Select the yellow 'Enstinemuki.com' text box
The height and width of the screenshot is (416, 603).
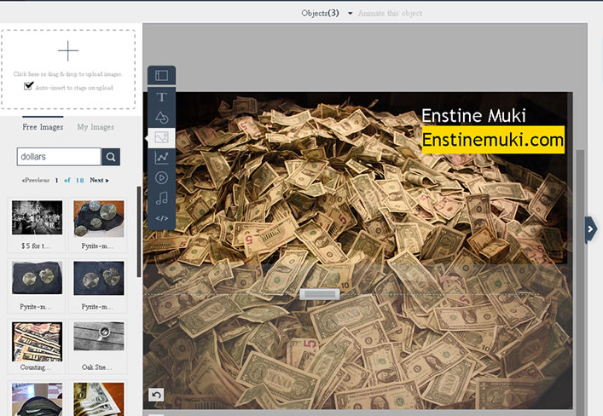coord(493,140)
